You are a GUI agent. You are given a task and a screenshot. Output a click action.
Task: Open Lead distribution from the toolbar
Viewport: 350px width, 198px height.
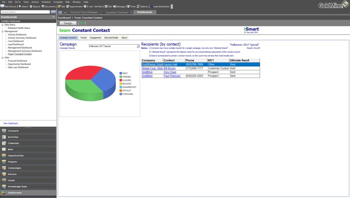pyautogui.click(x=160, y=7)
